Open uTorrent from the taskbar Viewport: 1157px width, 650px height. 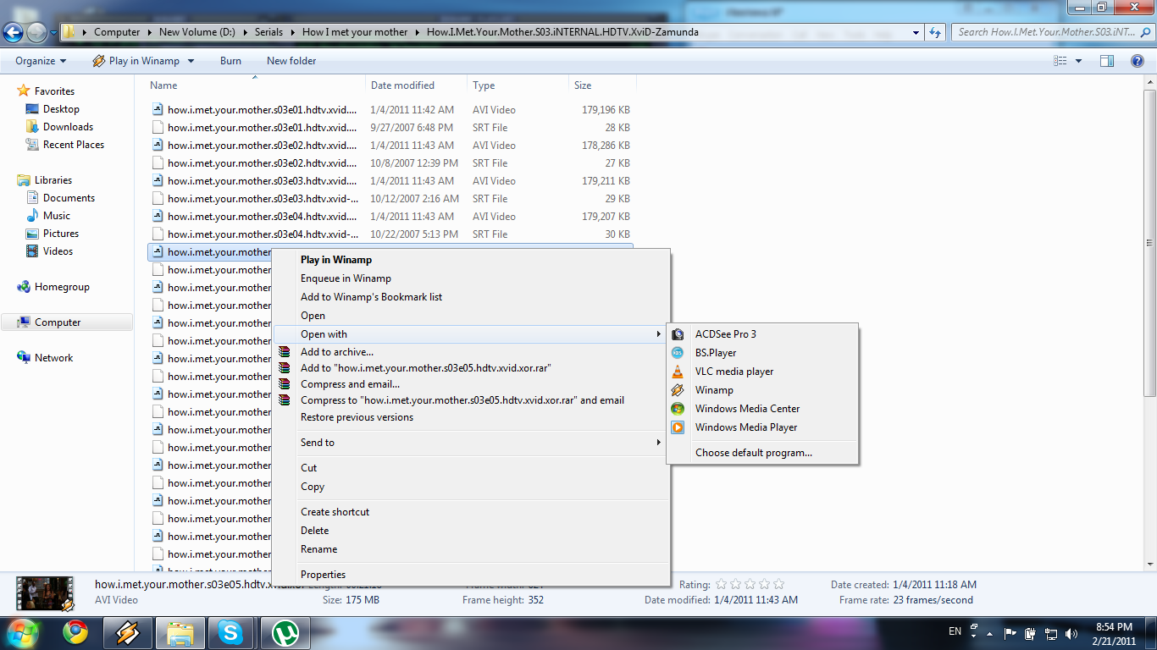pos(284,632)
